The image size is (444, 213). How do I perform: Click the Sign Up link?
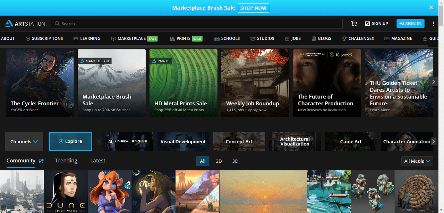click(376, 24)
